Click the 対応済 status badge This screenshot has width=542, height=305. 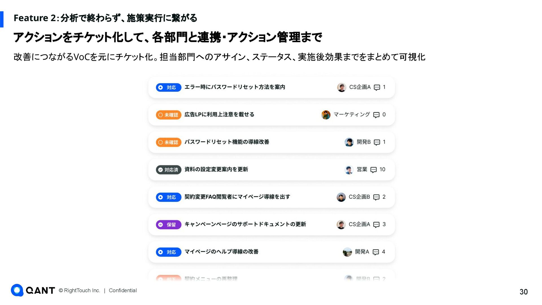click(168, 170)
